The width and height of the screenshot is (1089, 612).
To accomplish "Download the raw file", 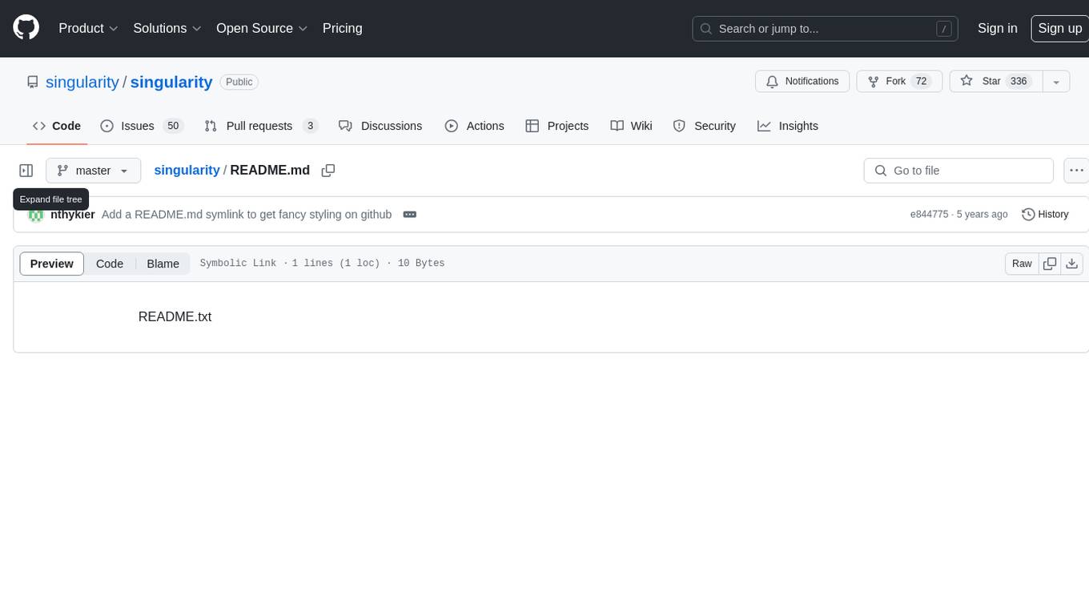I will pos(1072,264).
